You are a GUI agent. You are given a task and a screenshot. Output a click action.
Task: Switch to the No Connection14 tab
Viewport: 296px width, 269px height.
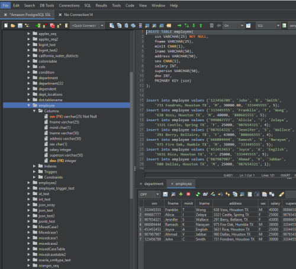[78, 15]
